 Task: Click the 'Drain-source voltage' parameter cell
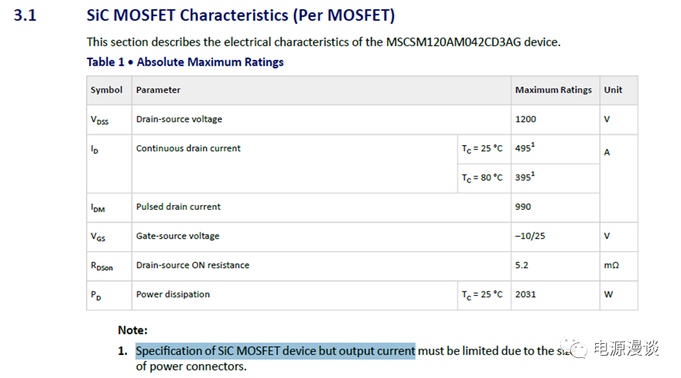(179, 119)
